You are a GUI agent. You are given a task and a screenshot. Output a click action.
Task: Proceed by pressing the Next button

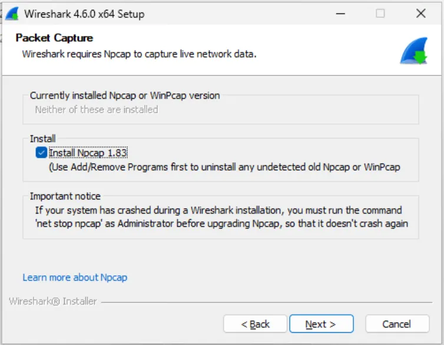coord(321,324)
